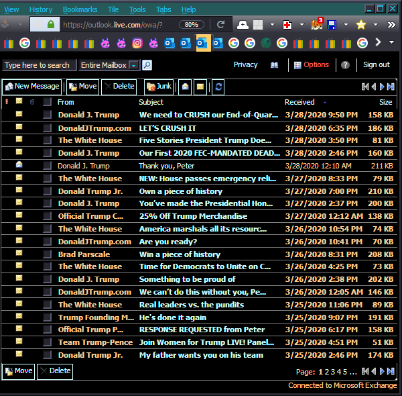Select checkbox for 'Thank you, Peter' email
402x396 pixels.
(47, 166)
